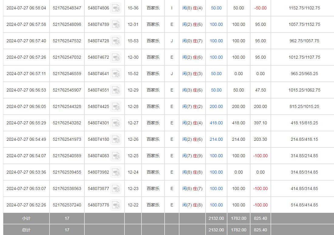Screen dimensions: 334x235
Task: Click the replay icon for 548073877
Action: 115,189
